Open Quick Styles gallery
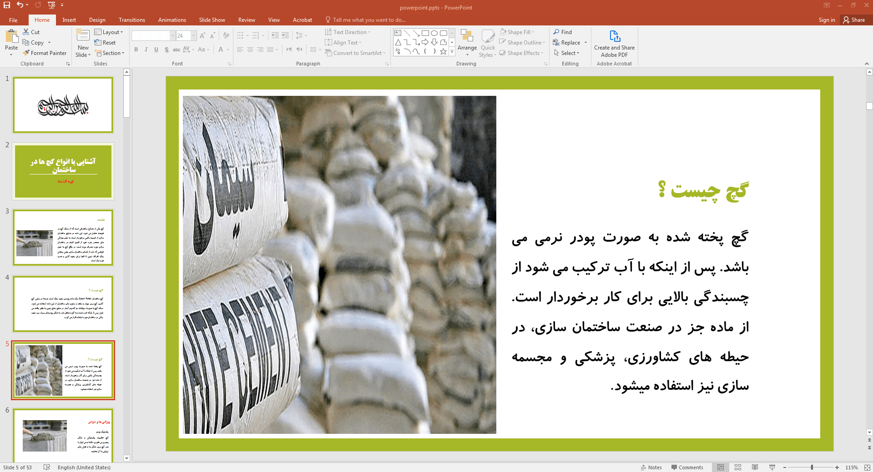 coord(488,43)
